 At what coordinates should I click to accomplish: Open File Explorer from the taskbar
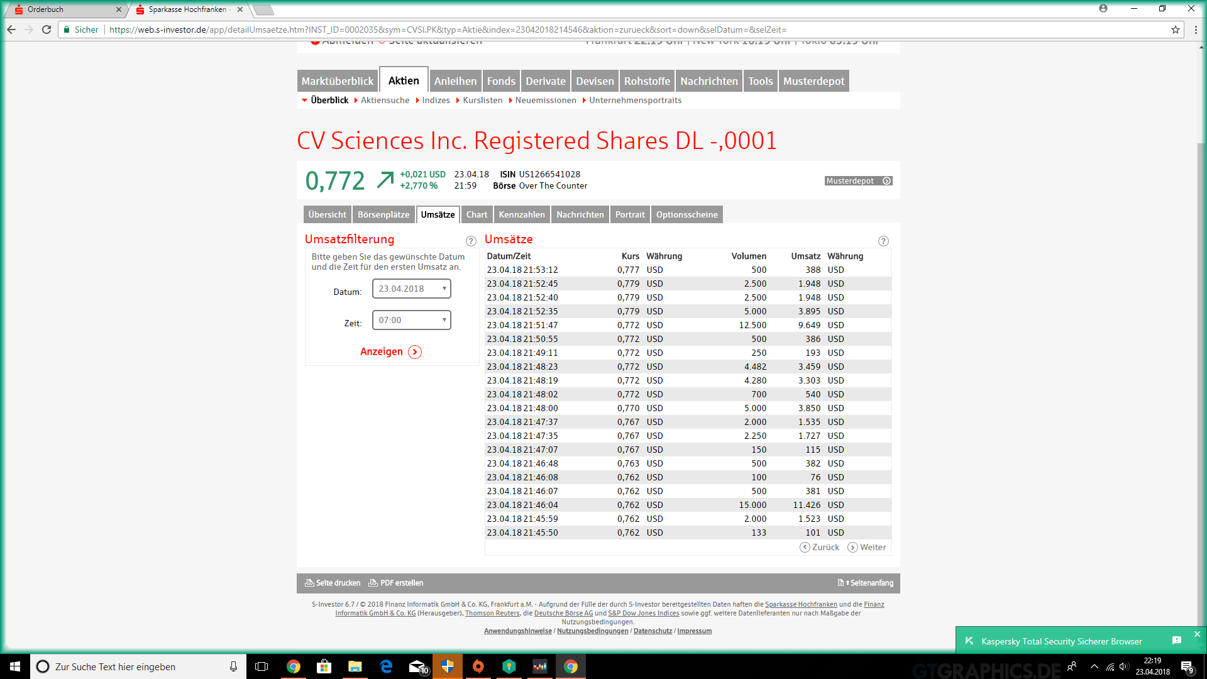[x=355, y=666]
